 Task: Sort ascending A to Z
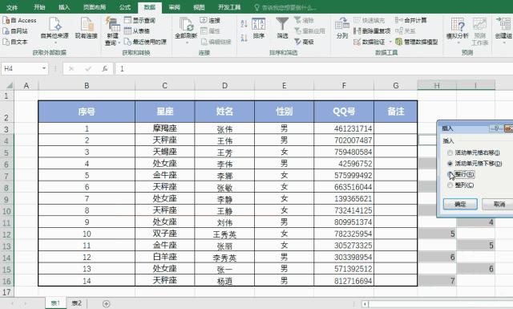tap(244, 23)
